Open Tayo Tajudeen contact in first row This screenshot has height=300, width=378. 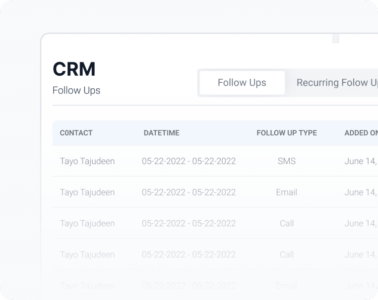point(87,161)
